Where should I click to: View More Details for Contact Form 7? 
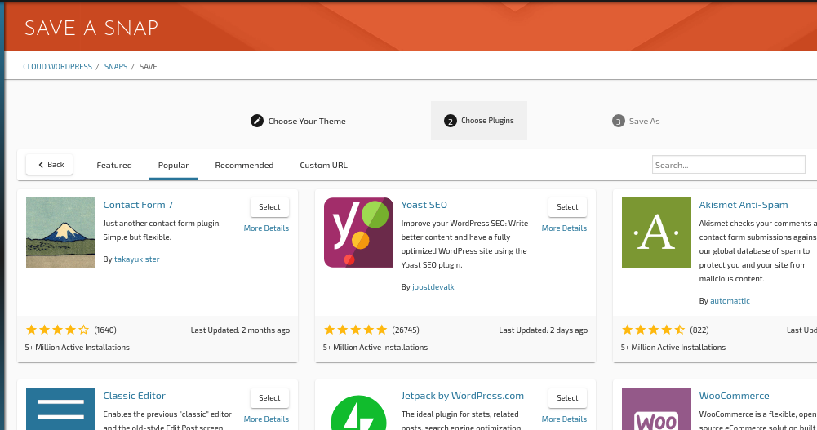coord(266,228)
